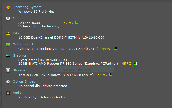Click the Graphics monitor icon
The image size is (172, 108).
coord(8,56)
